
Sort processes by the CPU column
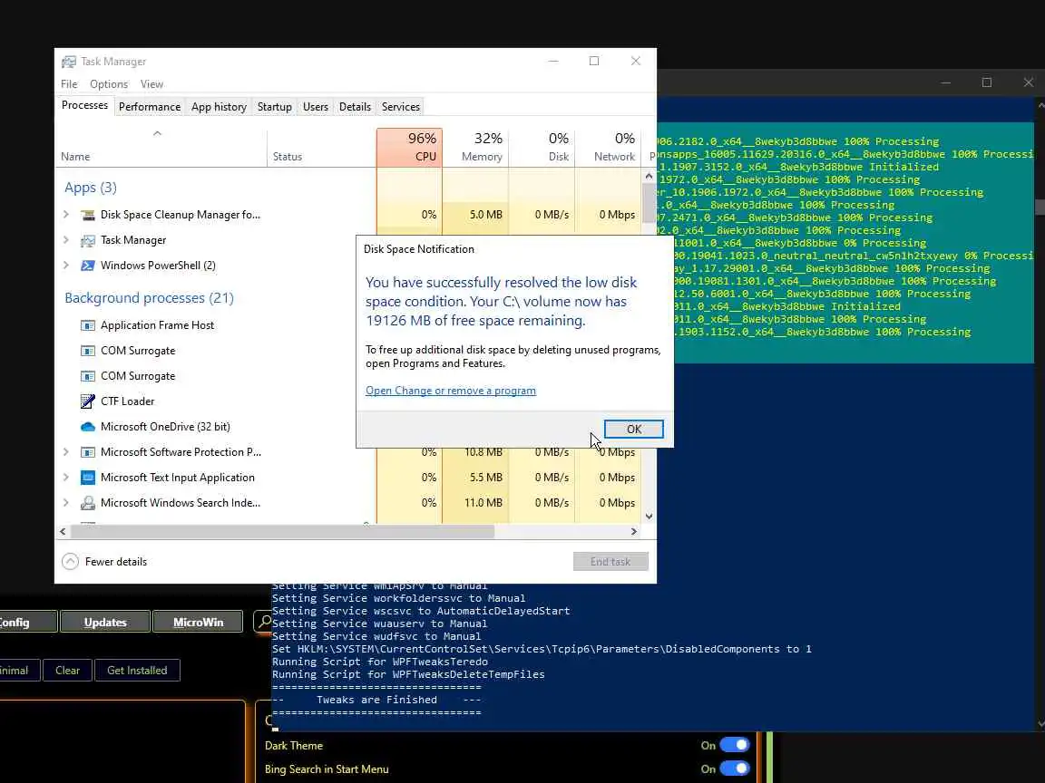point(409,147)
